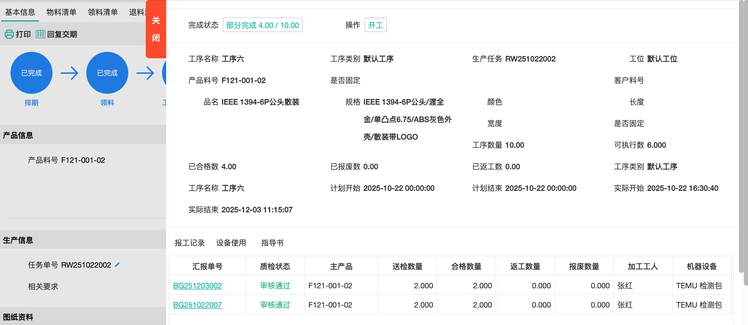The height and width of the screenshot is (325, 748).
Task: Click the 部分完成 4.00 / 10.00 status button
Action: click(262, 25)
